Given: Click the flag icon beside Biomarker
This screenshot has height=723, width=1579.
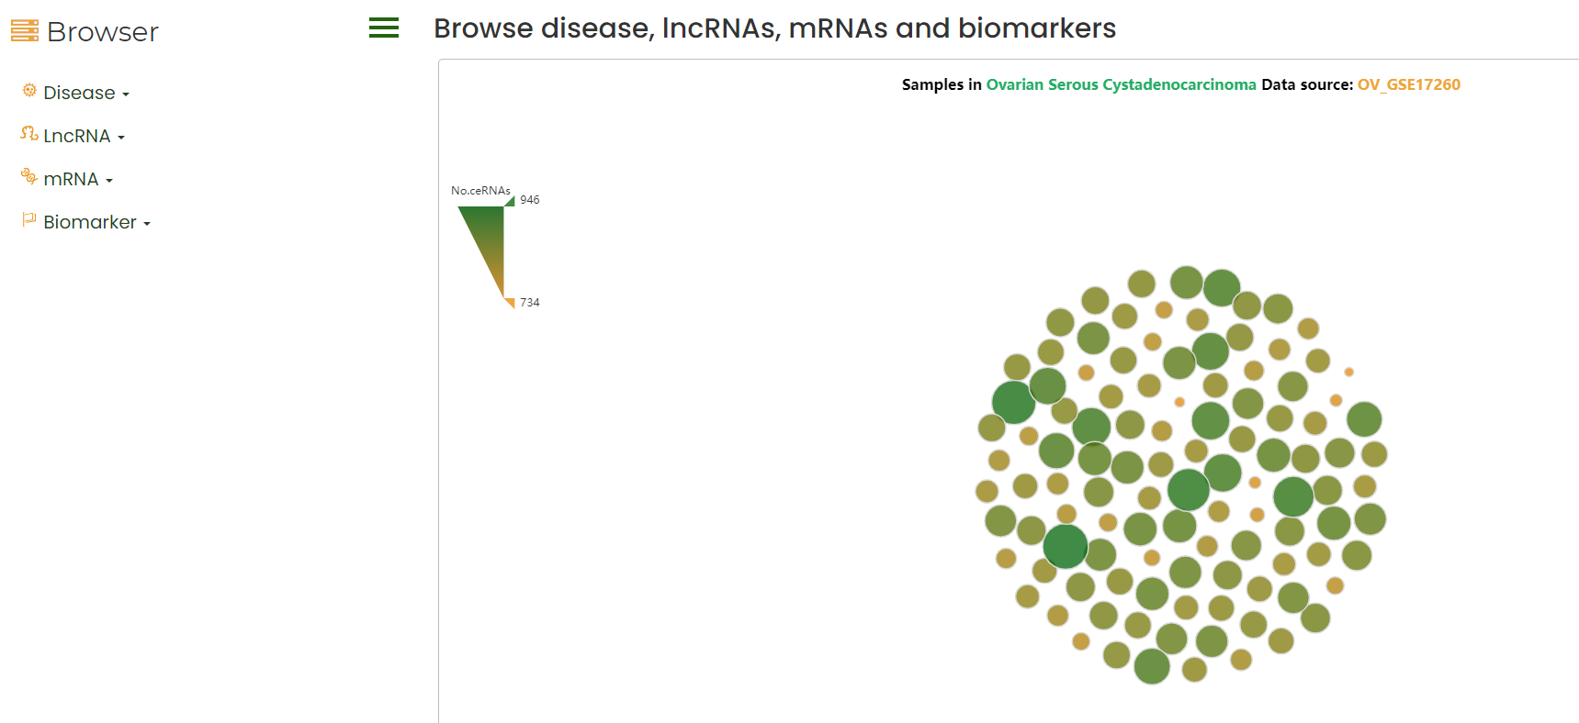Looking at the screenshot, I should (x=29, y=219).
